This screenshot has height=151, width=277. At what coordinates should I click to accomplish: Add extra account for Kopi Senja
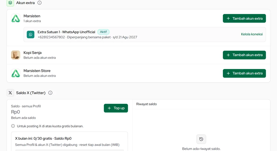click(x=244, y=55)
